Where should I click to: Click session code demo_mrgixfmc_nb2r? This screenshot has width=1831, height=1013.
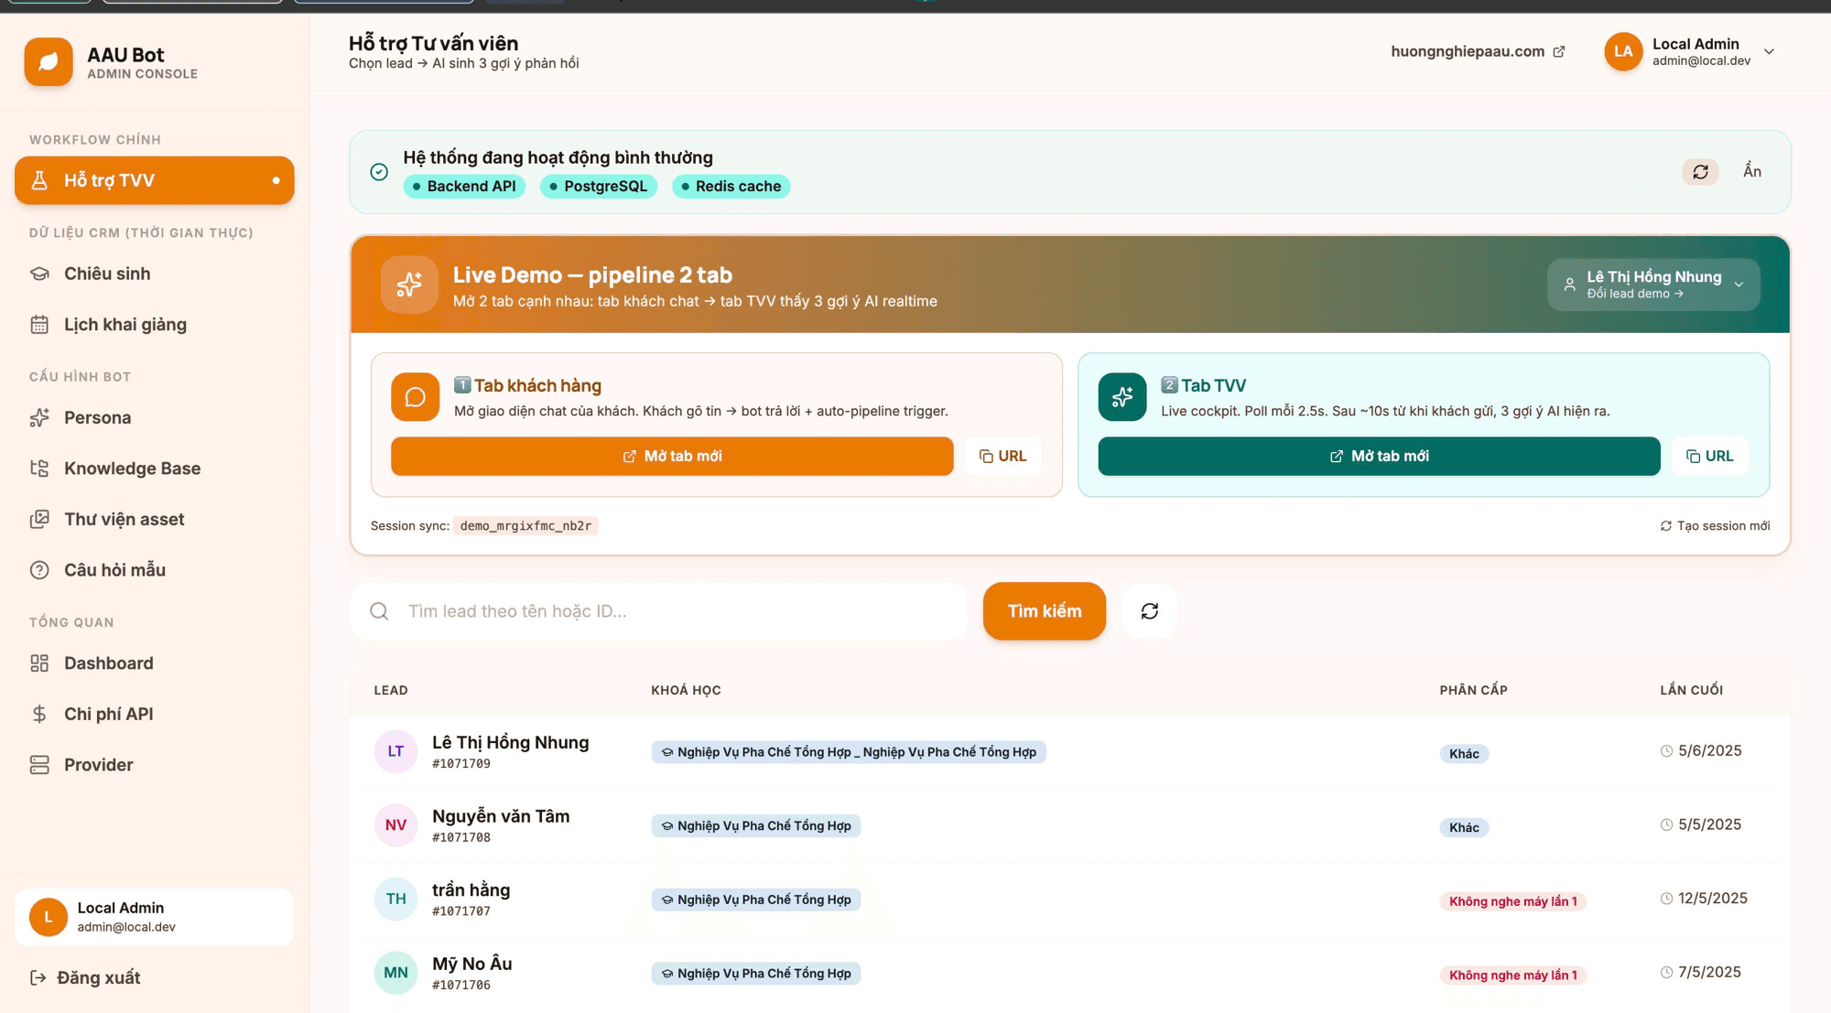pyautogui.click(x=525, y=526)
